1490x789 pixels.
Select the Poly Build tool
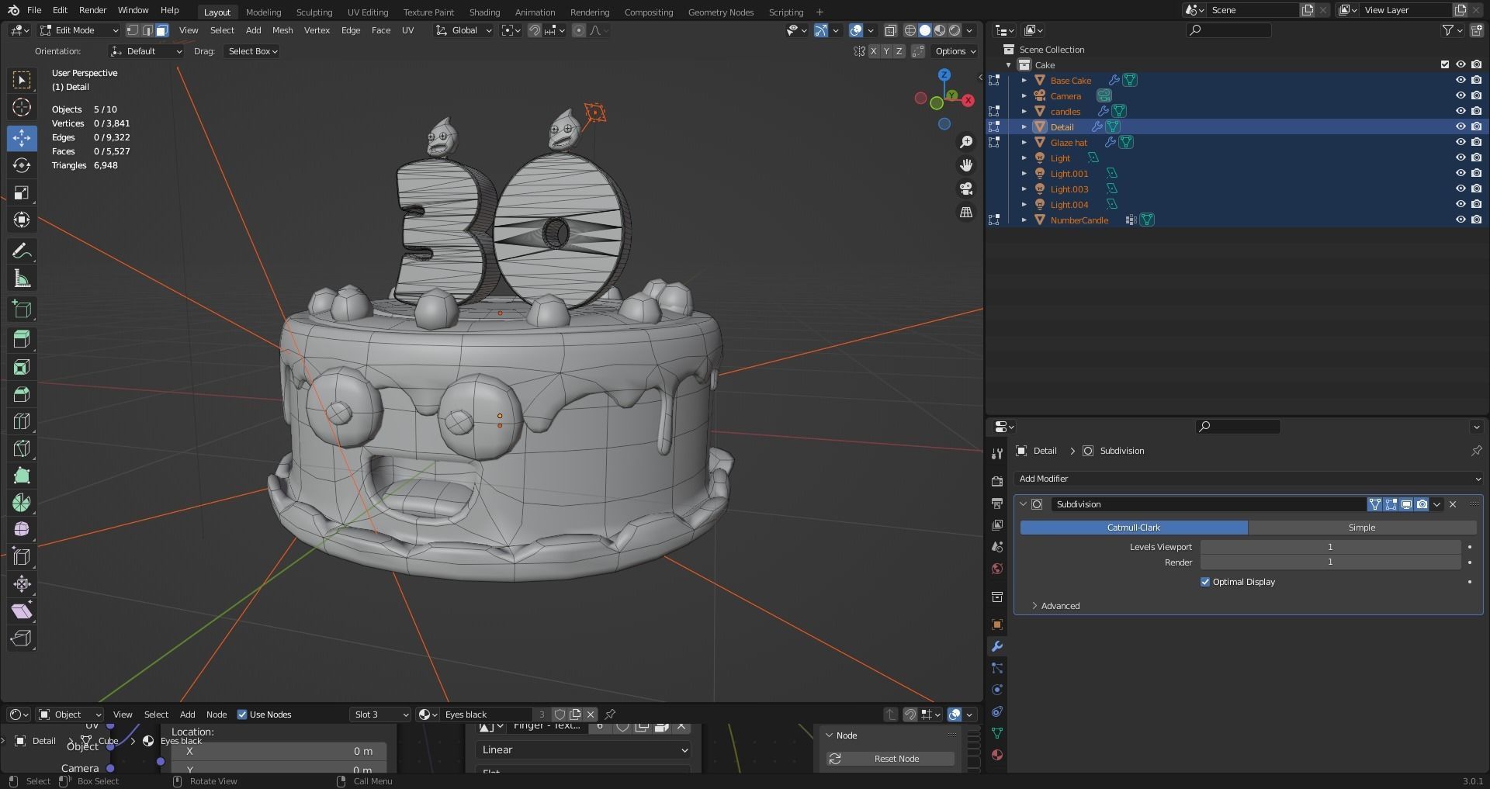[x=22, y=476]
